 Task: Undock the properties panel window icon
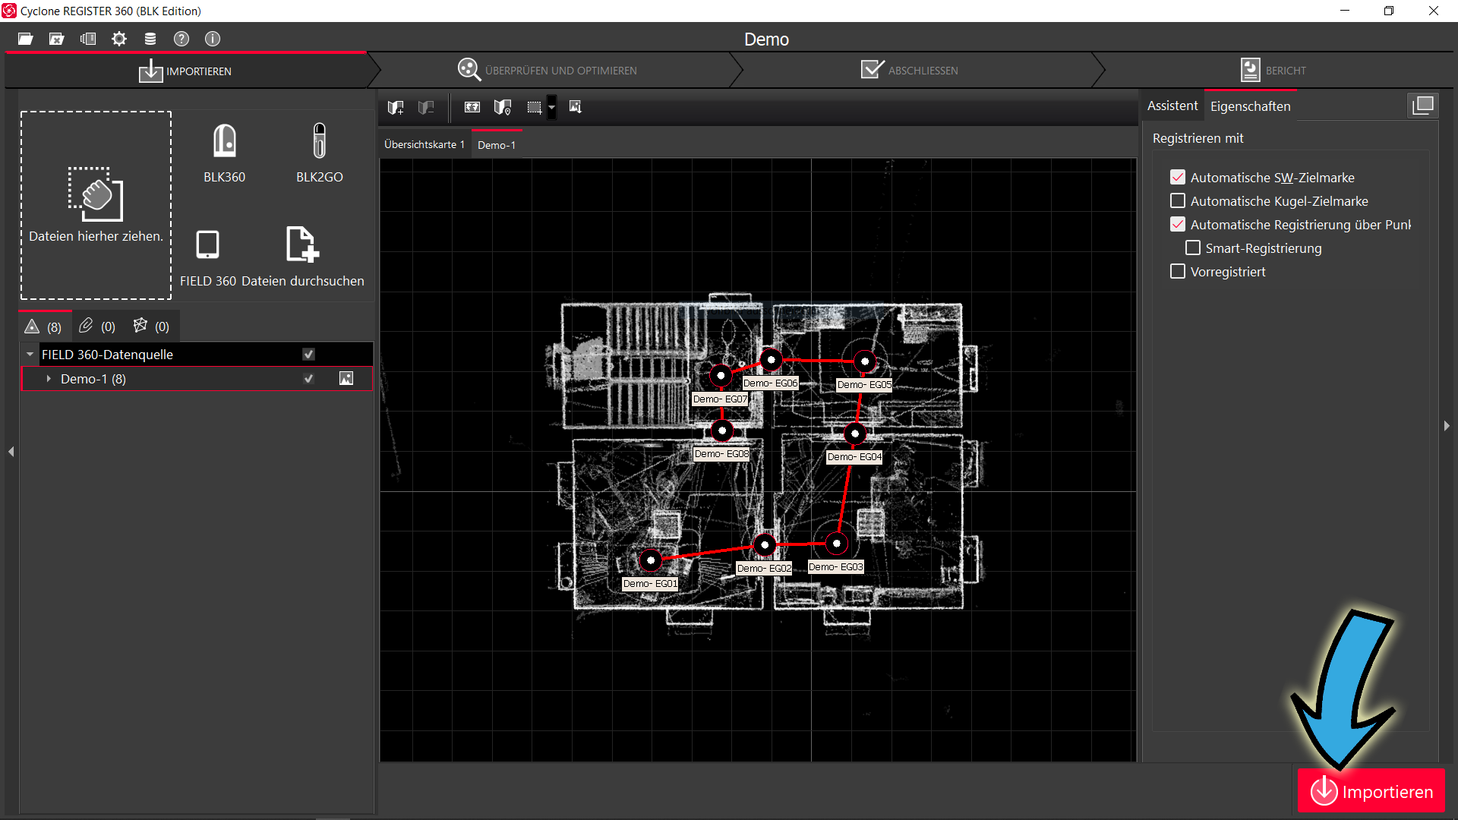click(1423, 106)
